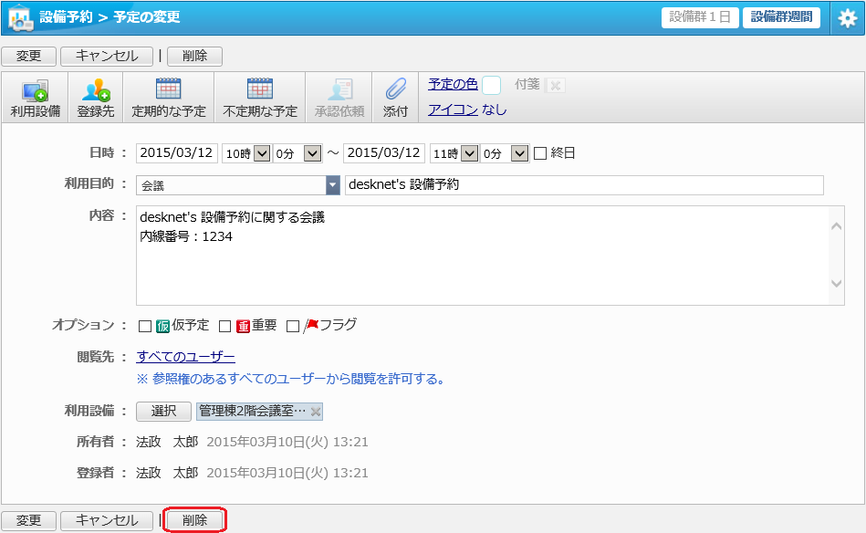Viewport: 866px width, 533px height.
Task: Open the アイコン link
Action: tap(453, 110)
